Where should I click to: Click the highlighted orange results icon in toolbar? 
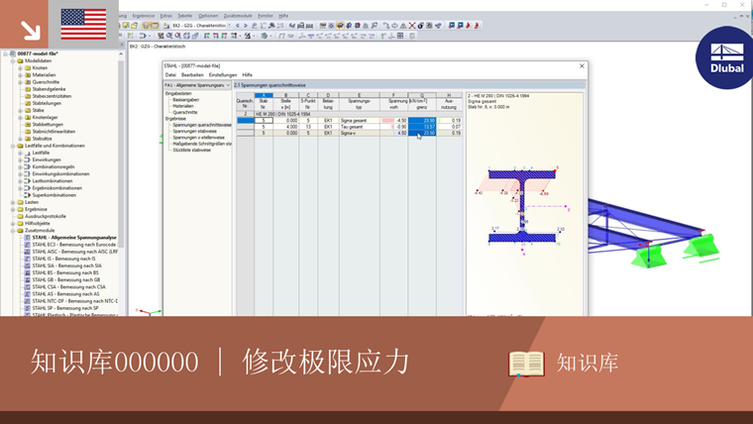pos(340,26)
